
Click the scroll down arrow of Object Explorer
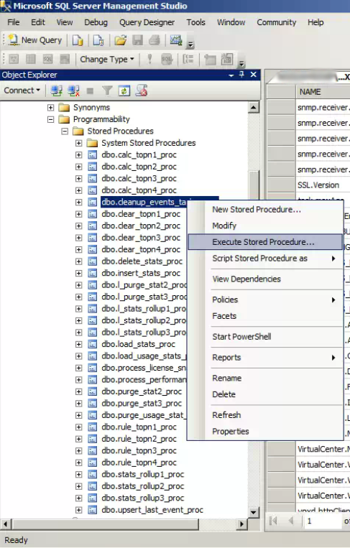(x=254, y=512)
